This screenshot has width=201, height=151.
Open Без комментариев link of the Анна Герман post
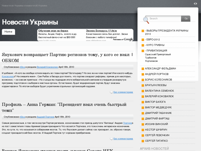123,139
